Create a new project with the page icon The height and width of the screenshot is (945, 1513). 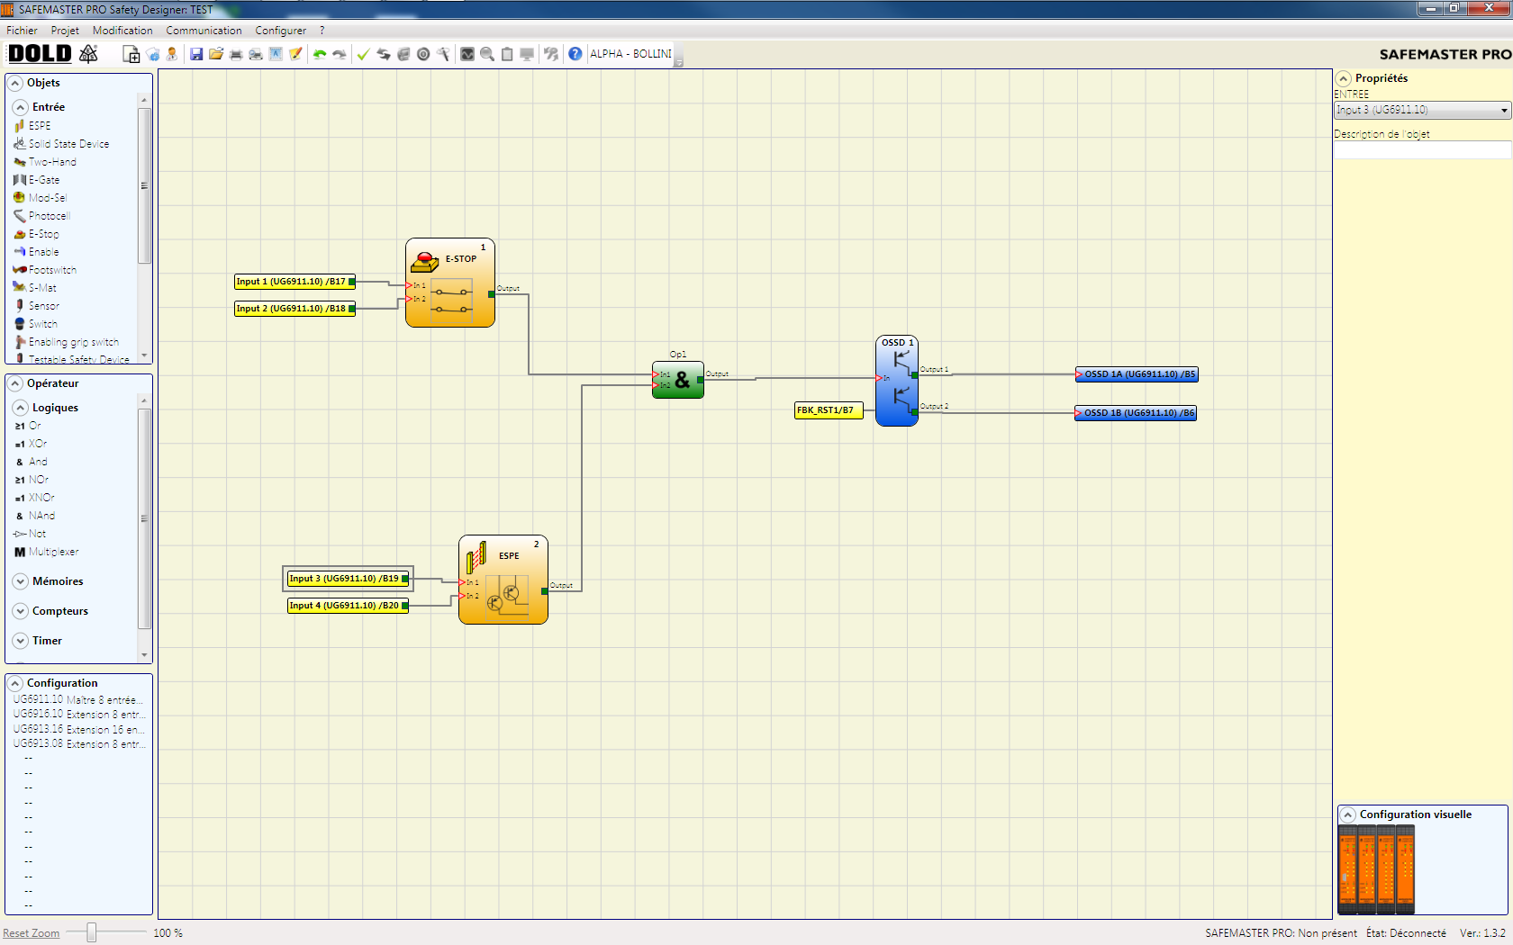(131, 55)
